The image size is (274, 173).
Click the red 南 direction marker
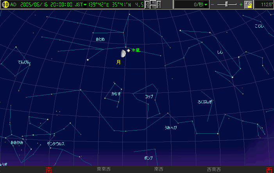pos(48,169)
